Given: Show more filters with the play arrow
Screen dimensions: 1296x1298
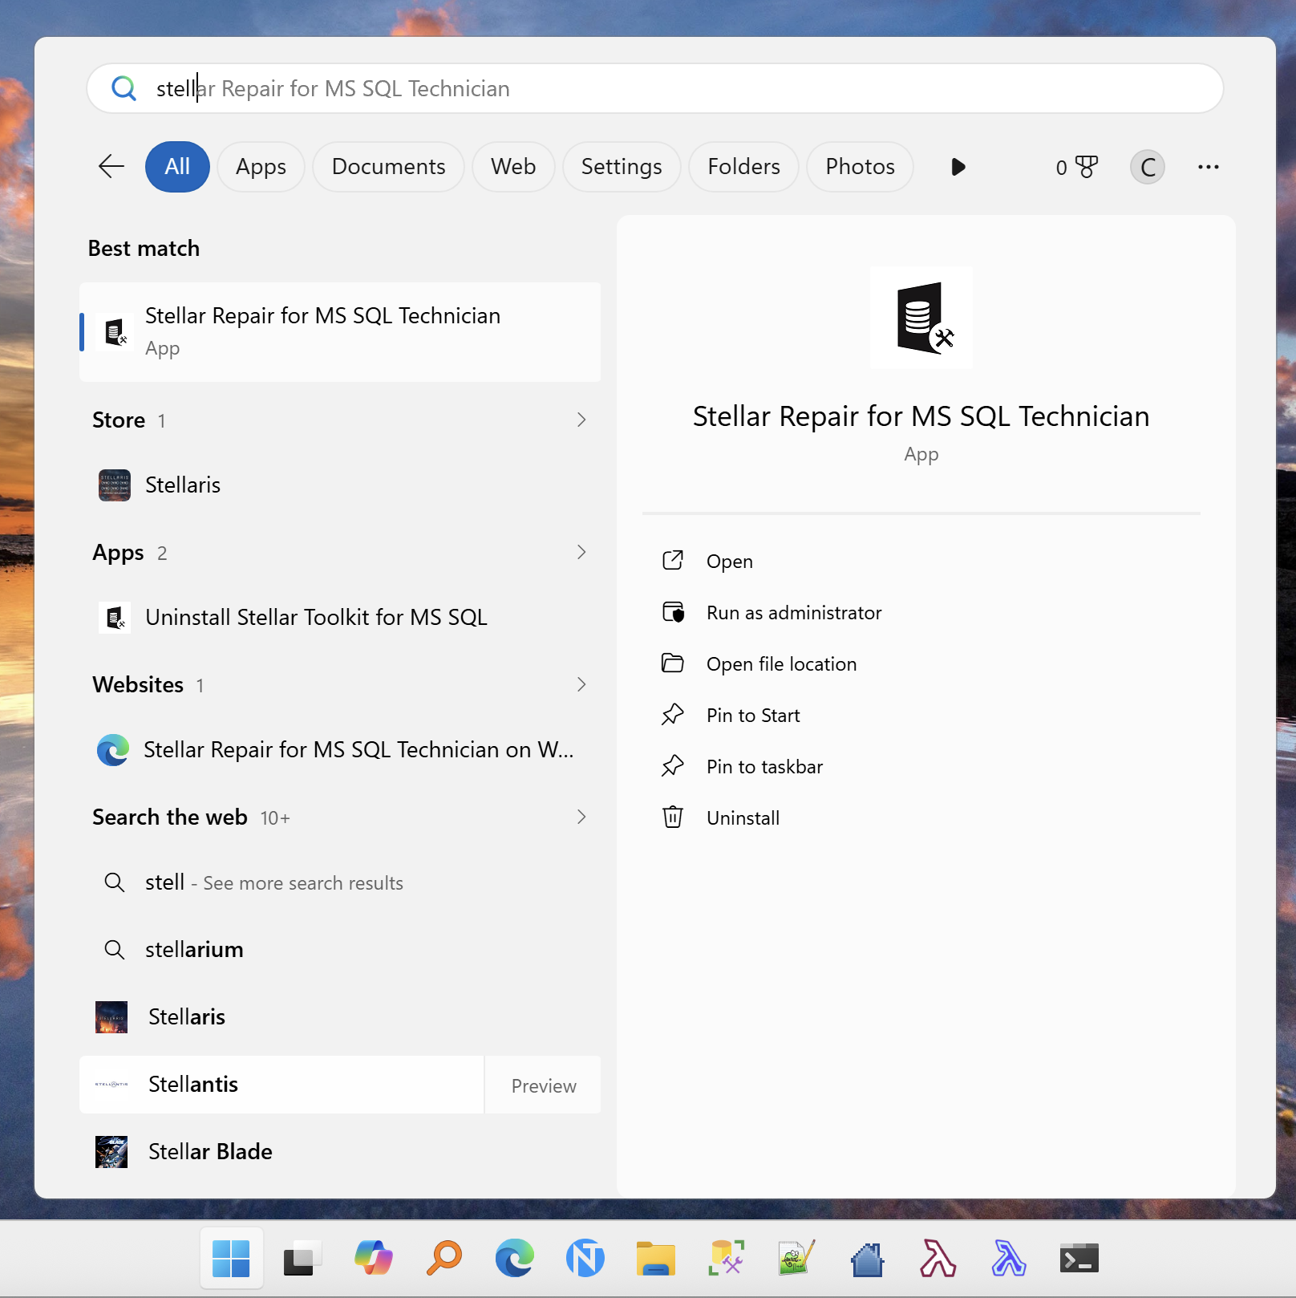Looking at the screenshot, I should point(958,167).
